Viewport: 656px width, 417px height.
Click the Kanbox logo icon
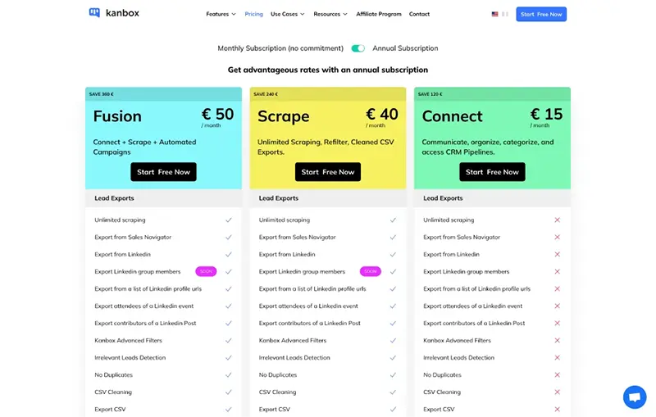tap(94, 13)
